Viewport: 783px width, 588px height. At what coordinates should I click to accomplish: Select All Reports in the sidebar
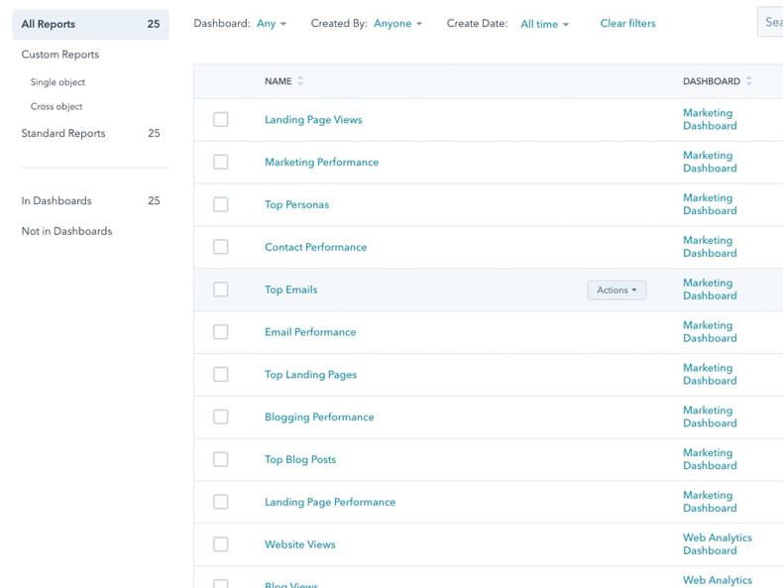click(49, 24)
